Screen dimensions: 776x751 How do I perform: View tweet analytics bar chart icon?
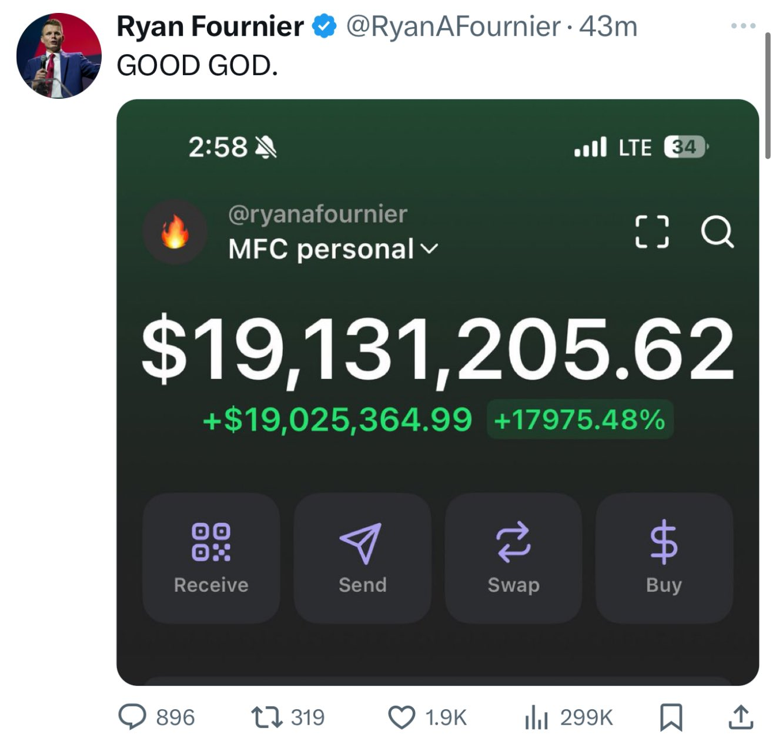(536, 718)
